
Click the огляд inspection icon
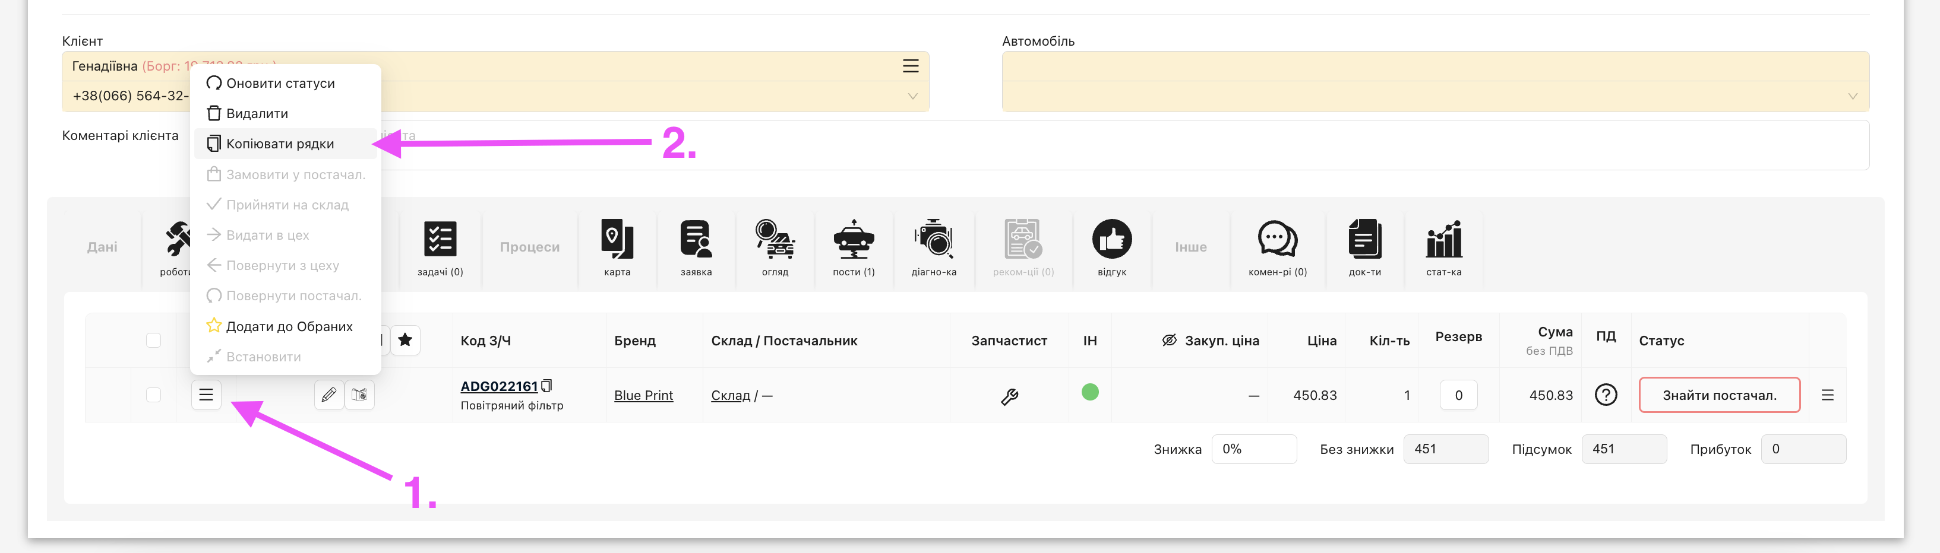(774, 240)
